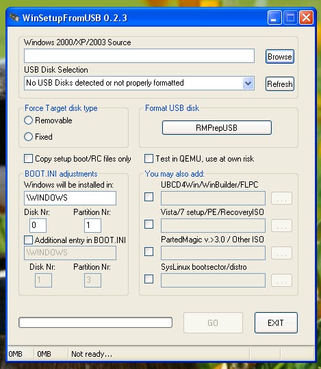Click the Windows will be installed in label

68,185
